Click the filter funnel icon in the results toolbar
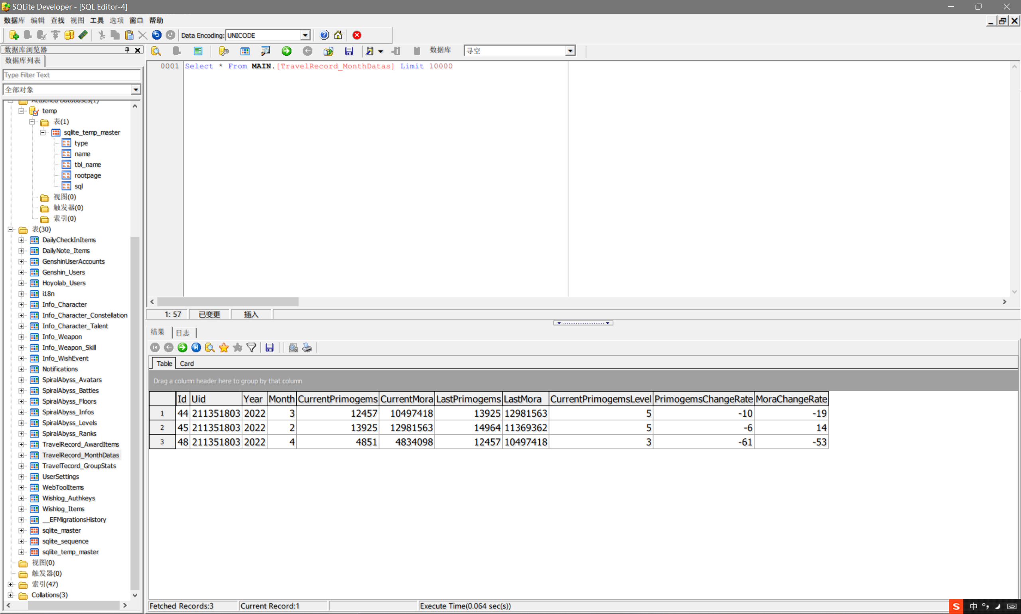This screenshot has height=614, width=1021. click(251, 347)
